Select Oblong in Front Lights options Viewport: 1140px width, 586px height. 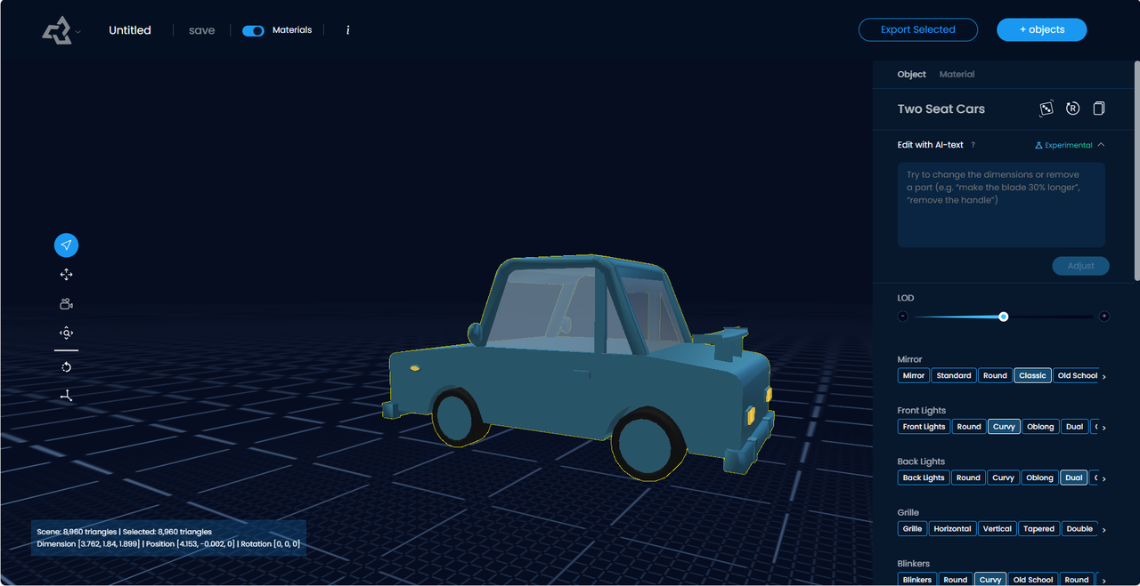pos(1040,427)
